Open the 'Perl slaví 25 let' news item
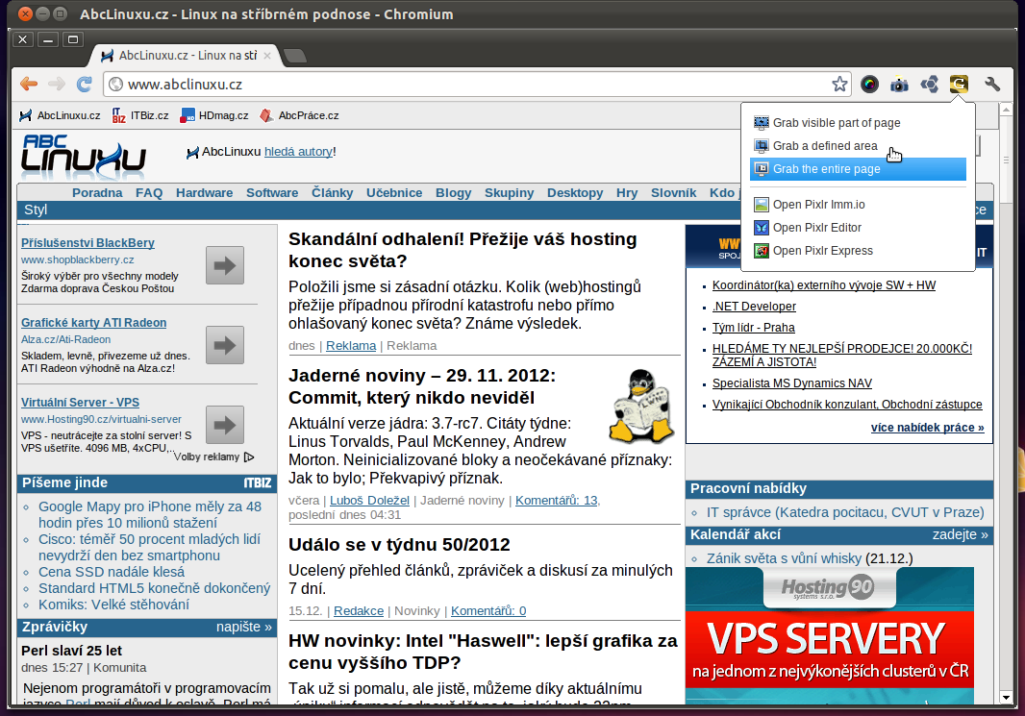 71,651
